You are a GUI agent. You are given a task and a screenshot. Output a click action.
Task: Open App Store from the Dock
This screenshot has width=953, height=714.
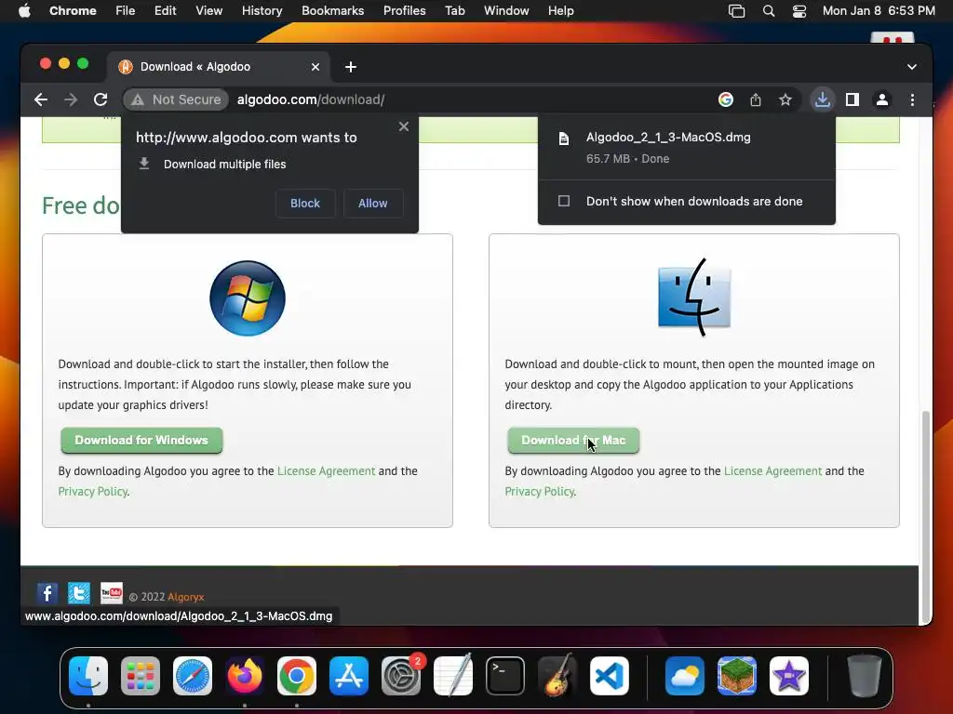tap(349, 676)
